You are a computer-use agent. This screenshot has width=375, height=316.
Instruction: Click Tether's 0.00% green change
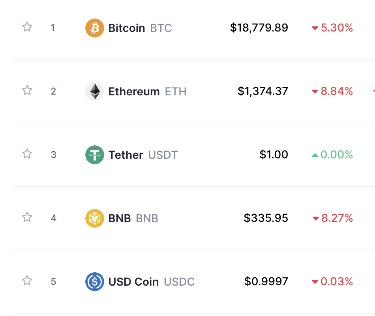click(332, 155)
